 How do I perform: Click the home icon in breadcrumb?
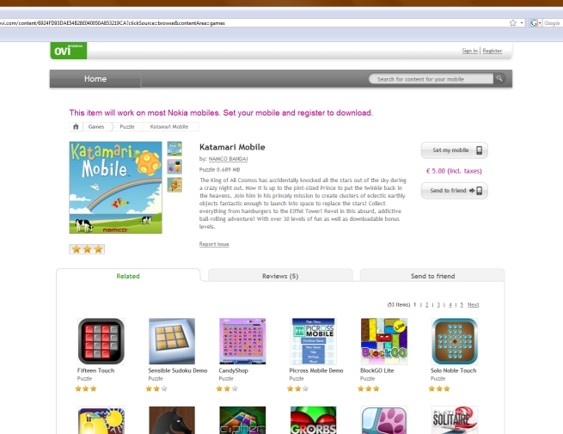(x=76, y=126)
